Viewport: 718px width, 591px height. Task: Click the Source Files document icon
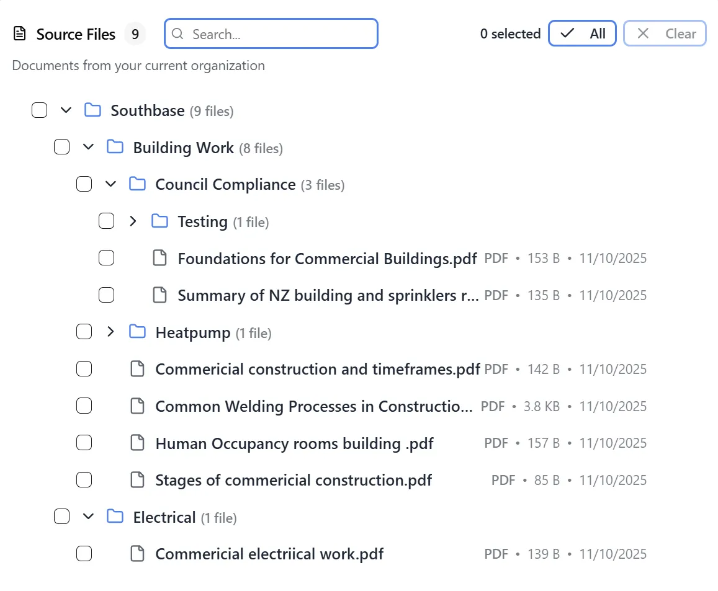20,33
